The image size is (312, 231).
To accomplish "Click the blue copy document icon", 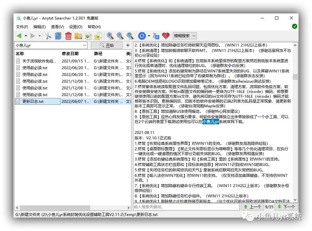I will [x=58, y=36].
